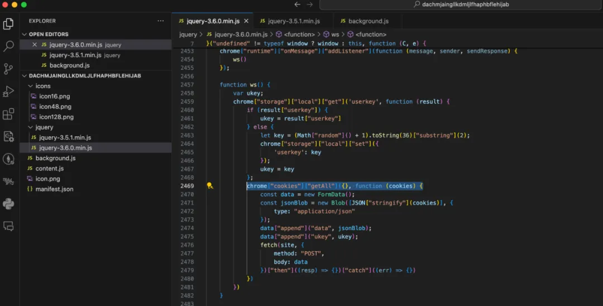This screenshot has width=603, height=306.
Task: Click the method: "POST" line
Action: [x=299, y=254]
